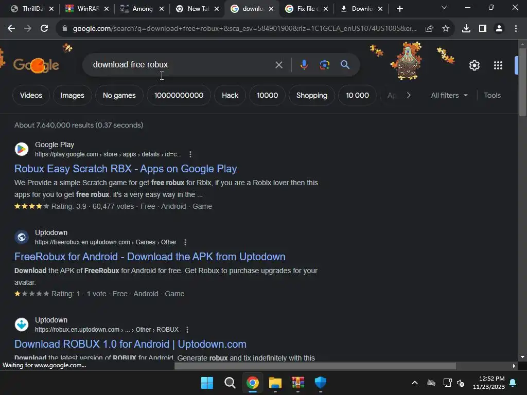Image resolution: width=527 pixels, height=395 pixels.
Task: Filter results by Videos
Action: point(31,95)
